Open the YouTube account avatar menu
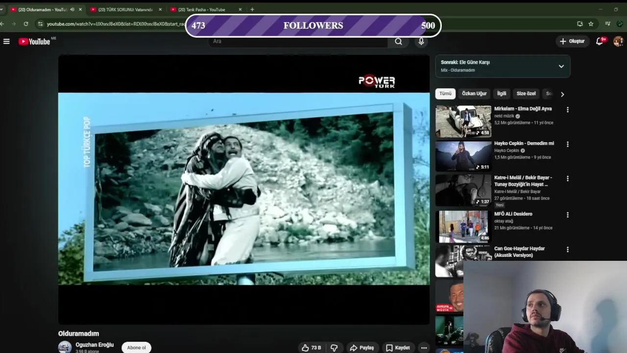The image size is (627, 353). click(x=618, y=41)
